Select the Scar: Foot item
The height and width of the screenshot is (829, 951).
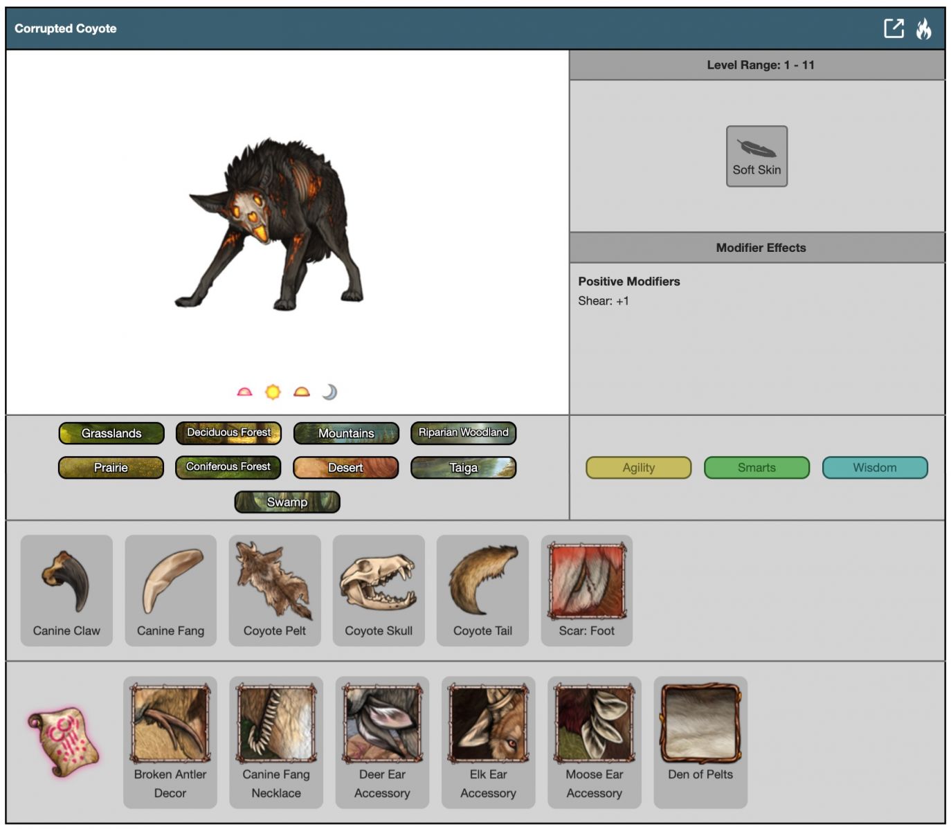(x=586, y=590)
